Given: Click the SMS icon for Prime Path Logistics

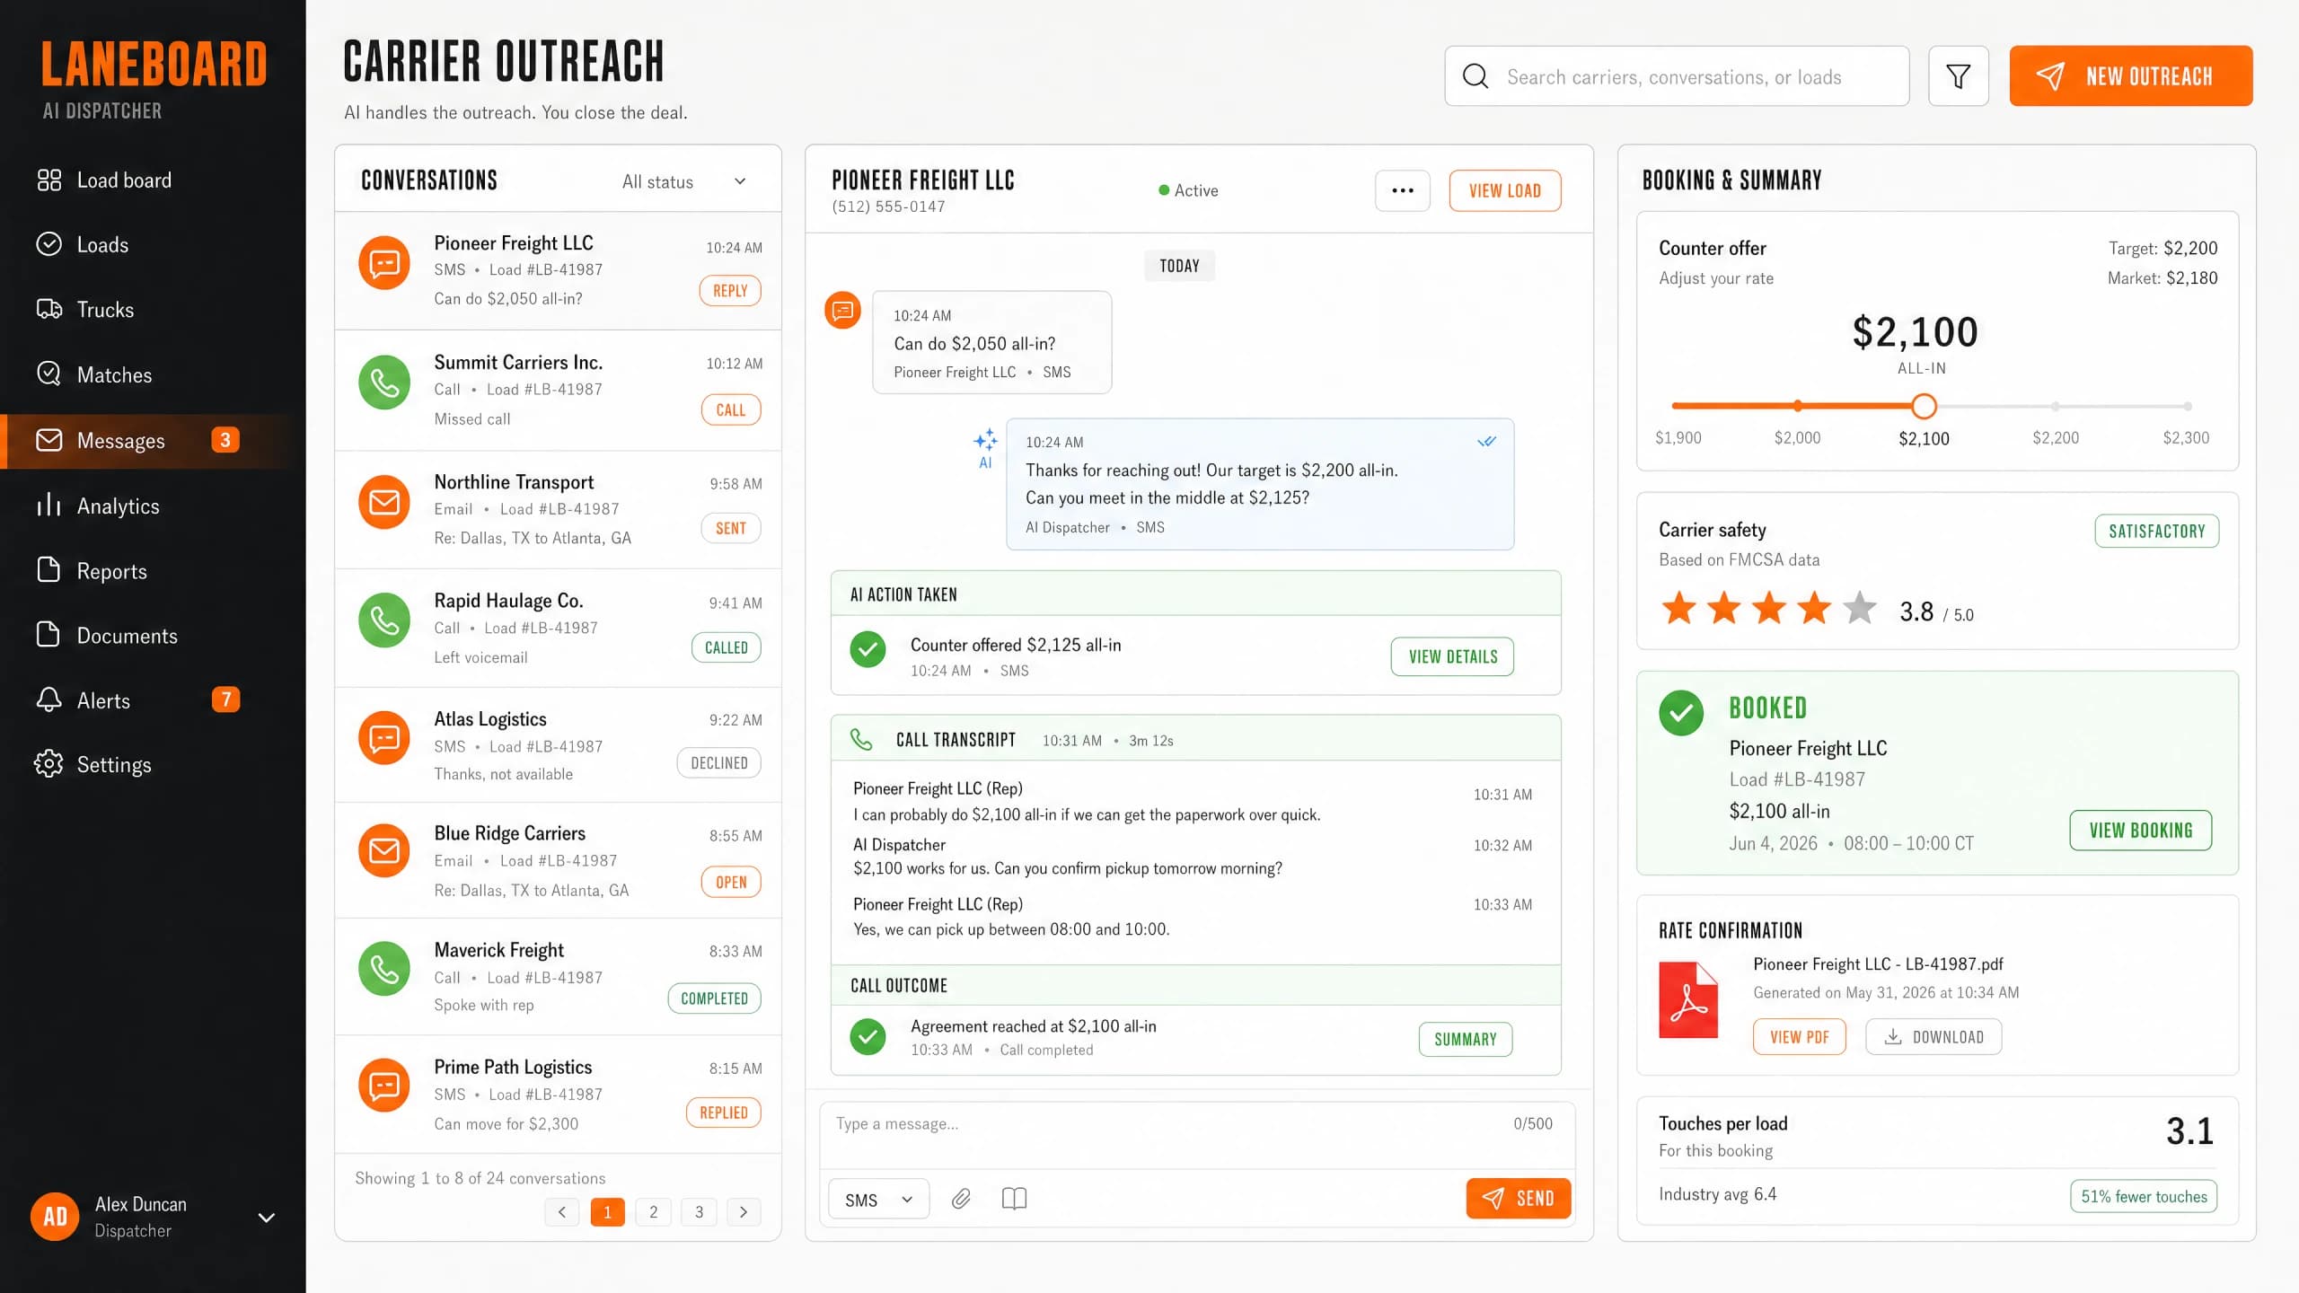Looking at the screenshot, I should (x=384, y=1086).
